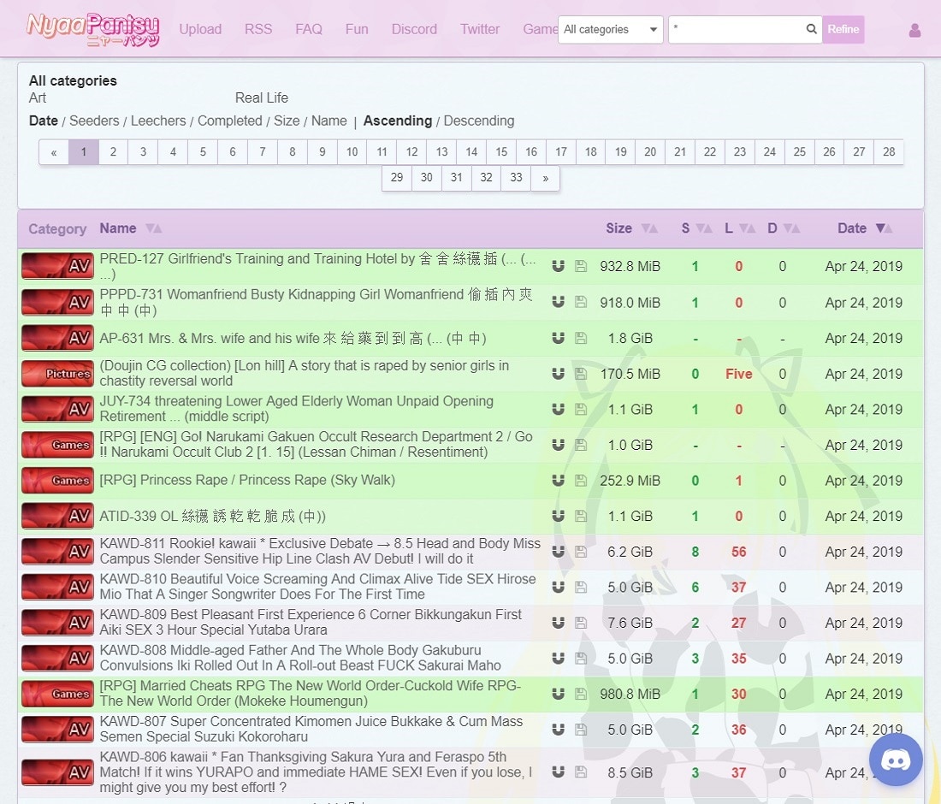Click the Size column sort arrows
941x804 pixels.
(649, 228)
